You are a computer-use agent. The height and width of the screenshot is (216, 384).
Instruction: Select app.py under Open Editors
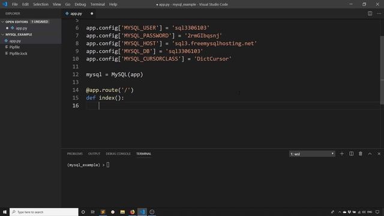coord(22,28)
